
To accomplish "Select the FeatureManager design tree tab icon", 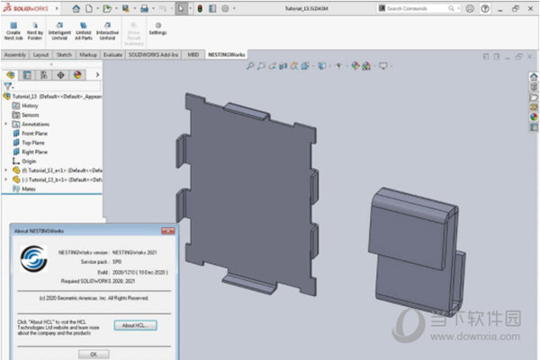I will [x=11, y=75].
